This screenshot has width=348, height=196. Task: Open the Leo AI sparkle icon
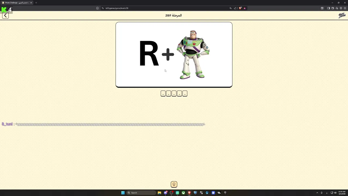click(x=337, y=8)
